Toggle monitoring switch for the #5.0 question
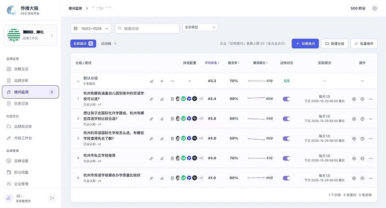This screenshot has height=208, width=386. pos(287,119)
